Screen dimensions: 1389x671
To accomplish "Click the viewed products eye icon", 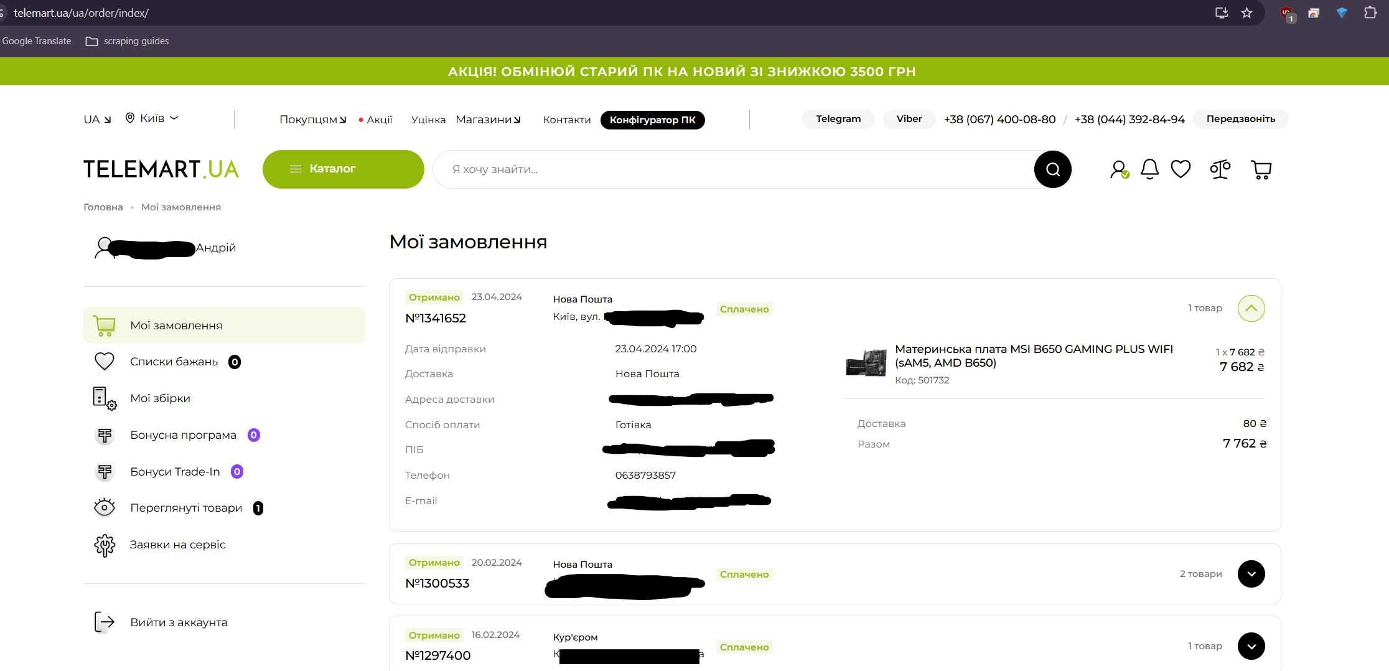I will [105, 508].
